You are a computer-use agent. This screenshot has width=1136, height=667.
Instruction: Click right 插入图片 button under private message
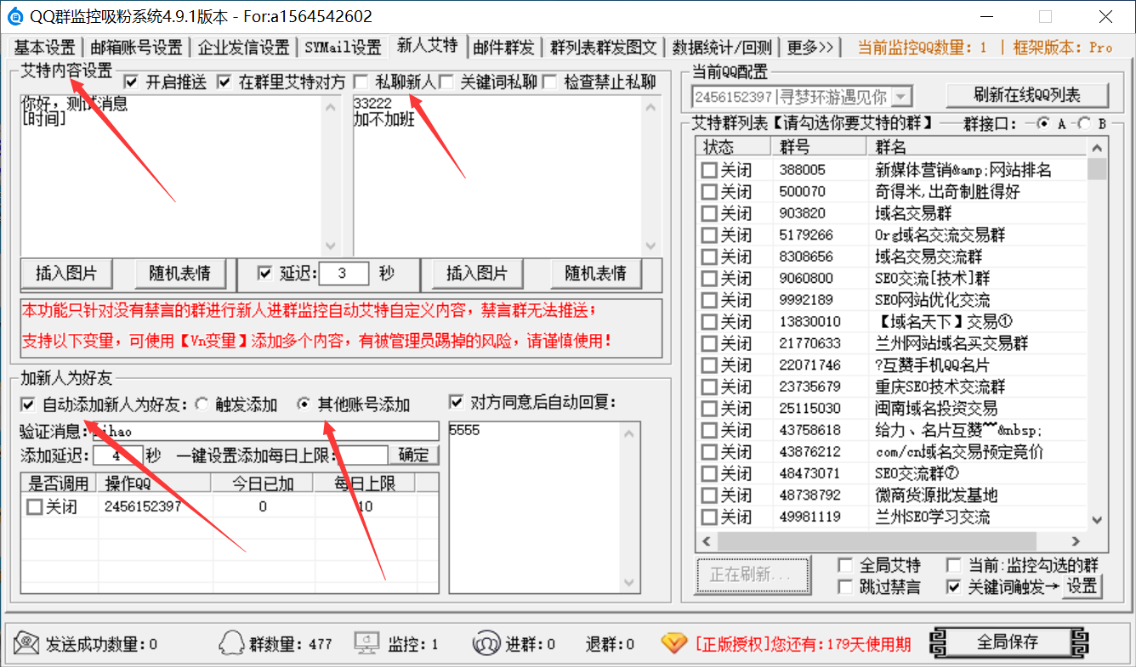click(477, 274)
